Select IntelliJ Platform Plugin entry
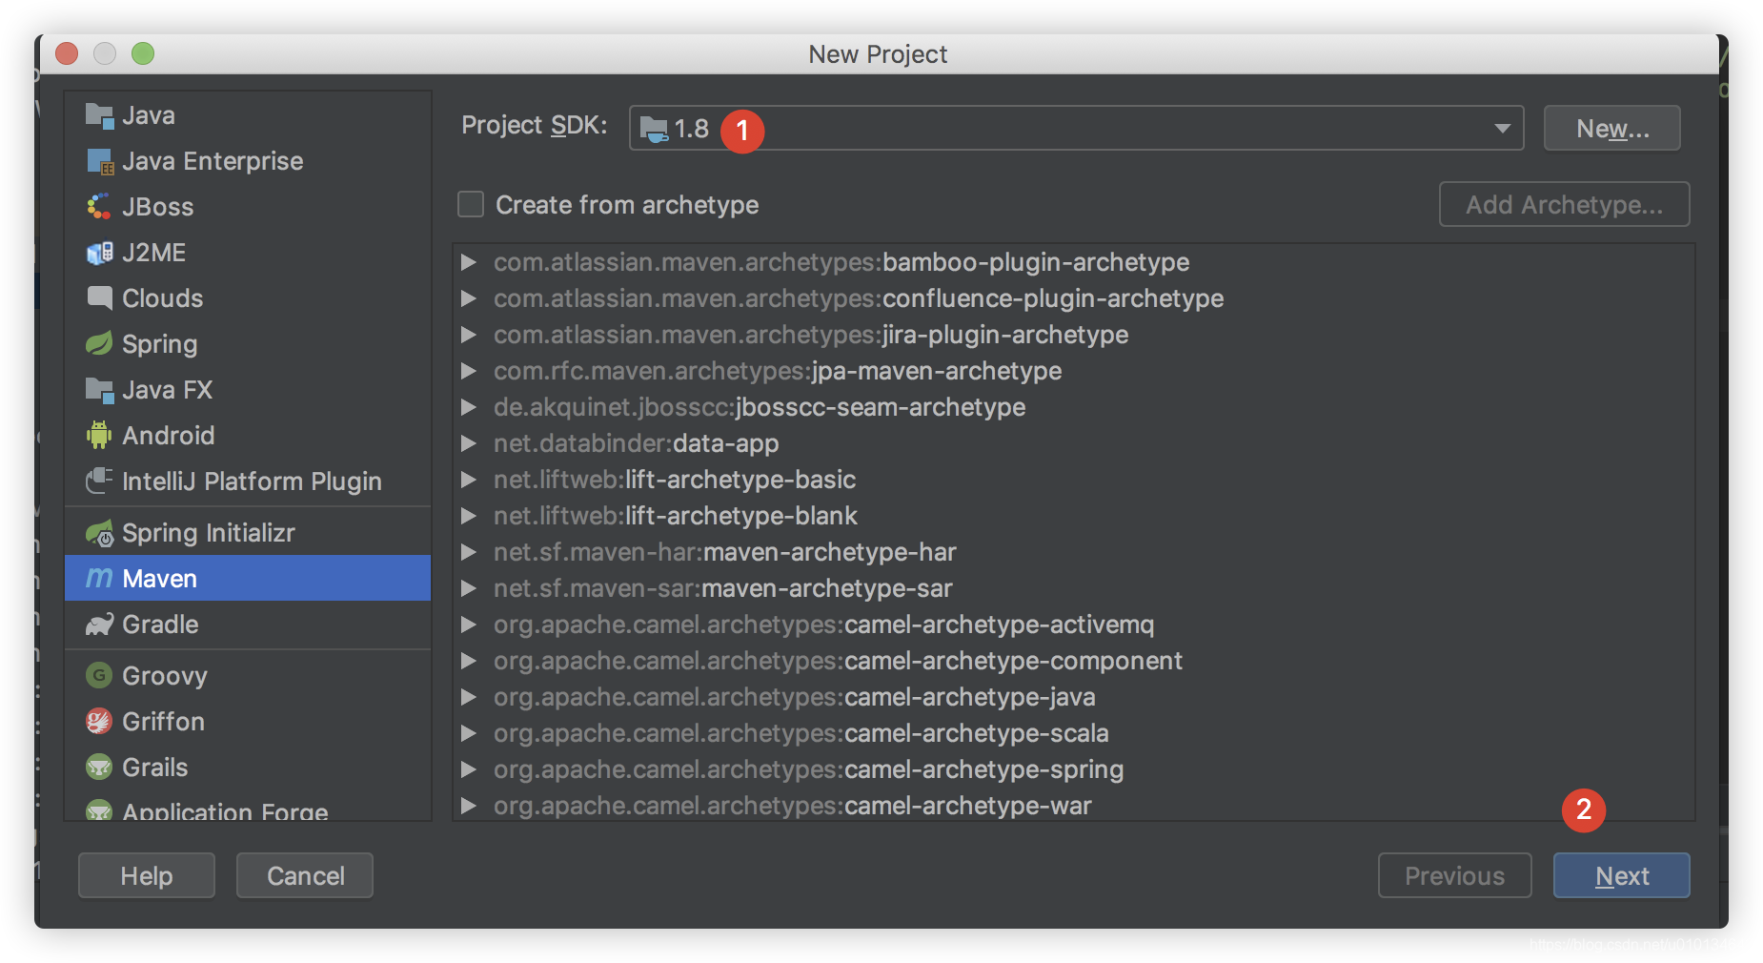The height and width of the screenshot is (963, 1763). [x=248, y=481]
